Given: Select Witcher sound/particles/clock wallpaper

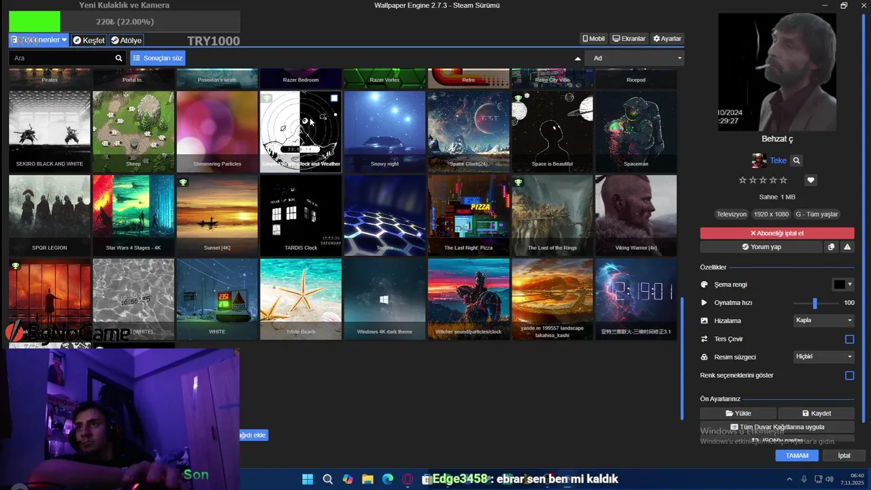Looking at the screenshot, I should click(468, 299).
